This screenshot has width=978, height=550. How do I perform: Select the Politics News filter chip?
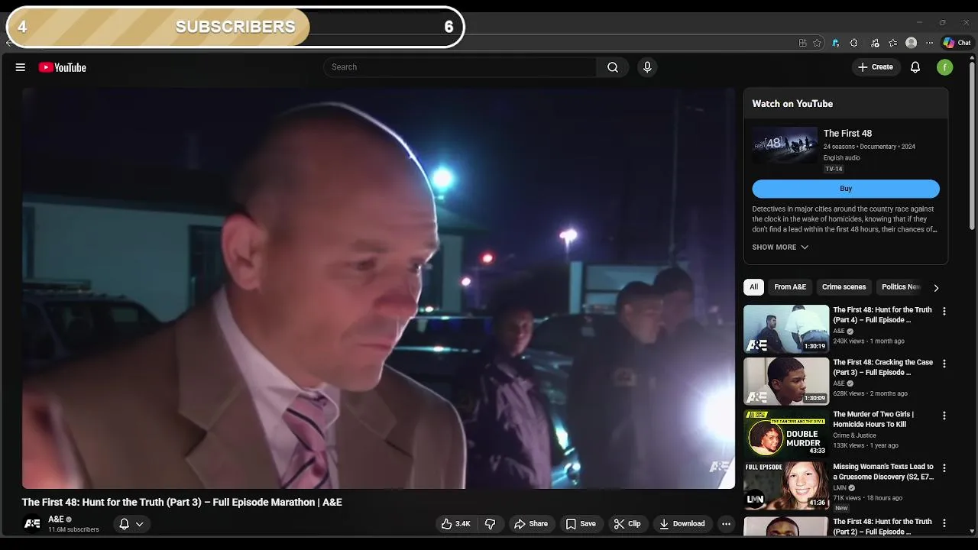click(x=900, y=287)
